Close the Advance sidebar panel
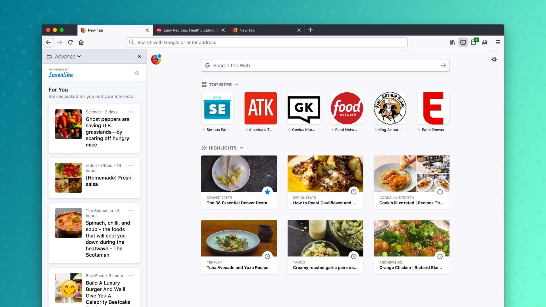 click(x=139, y=57)
